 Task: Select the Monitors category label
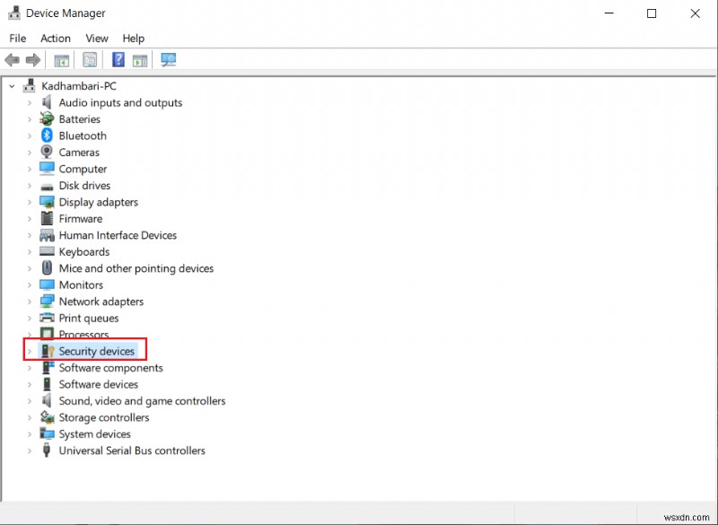(81, 284)
